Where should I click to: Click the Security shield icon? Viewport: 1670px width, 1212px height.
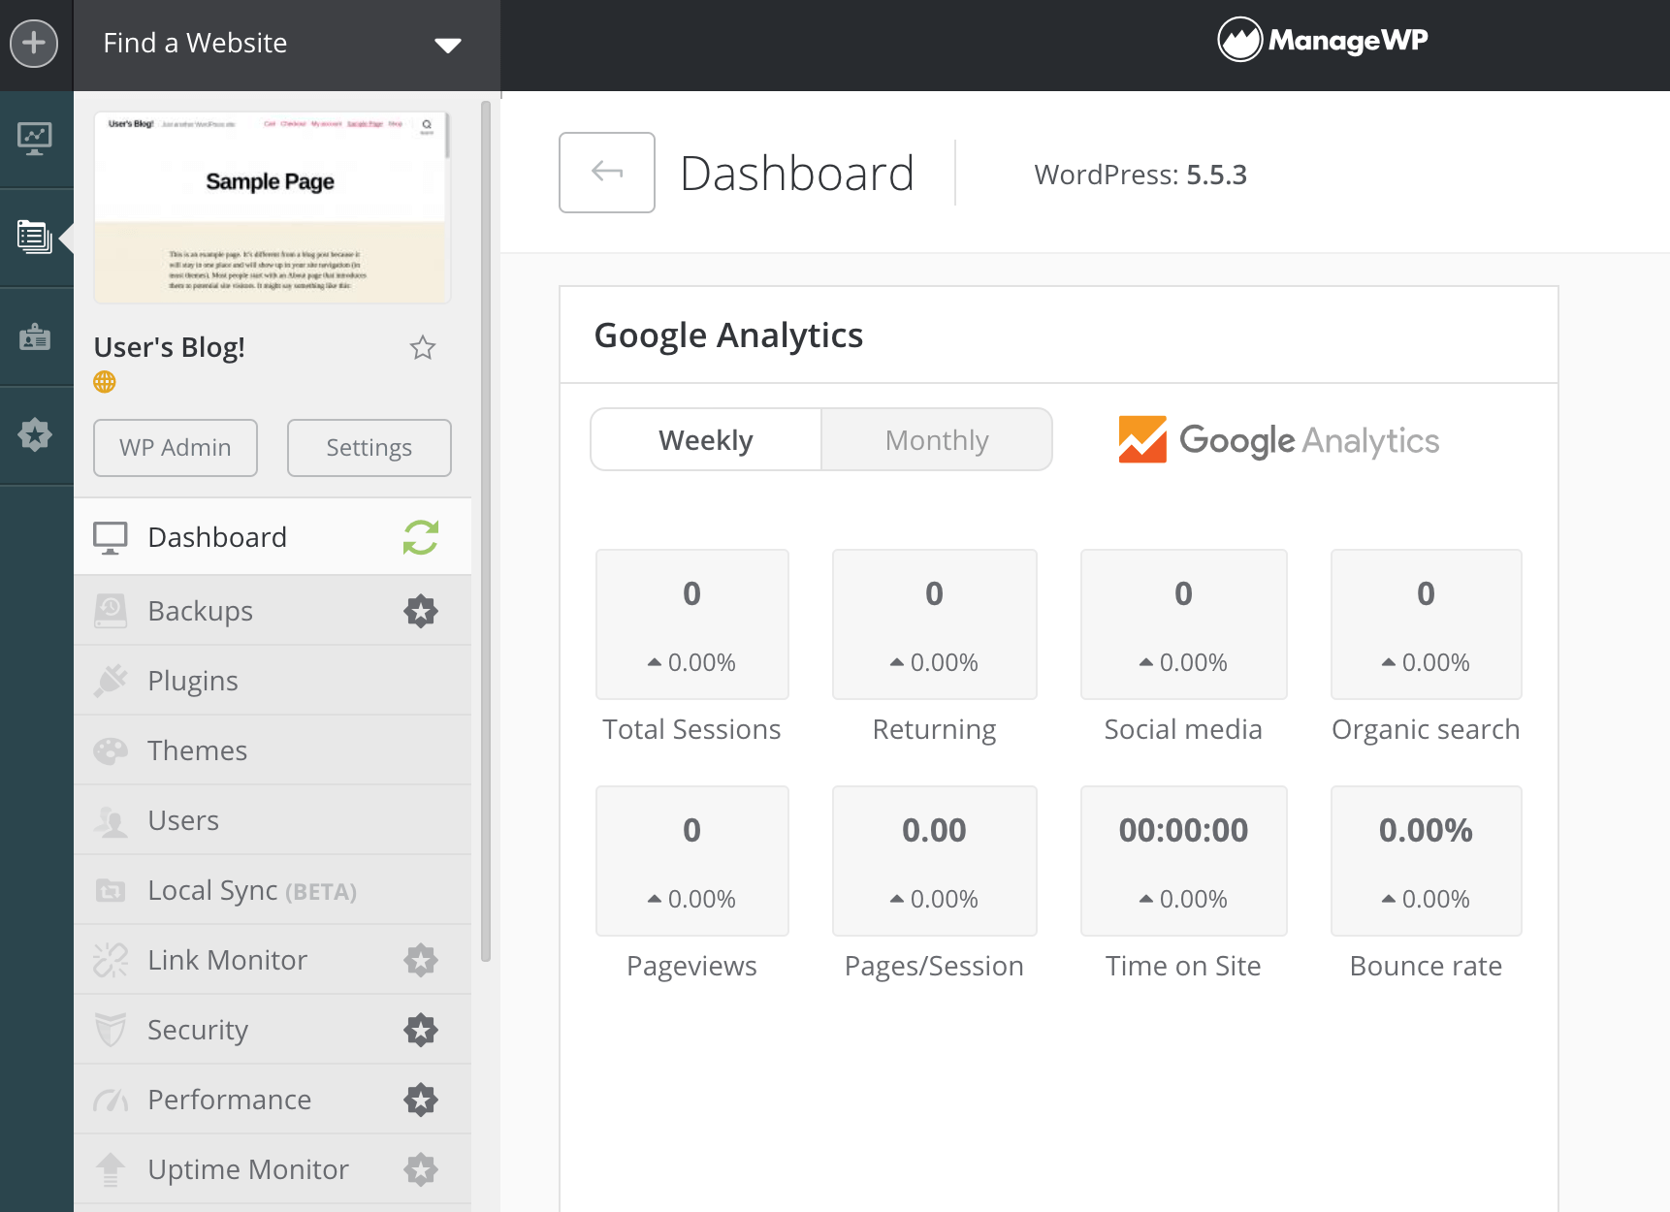pyautogui.click(x=111, y=1030)
